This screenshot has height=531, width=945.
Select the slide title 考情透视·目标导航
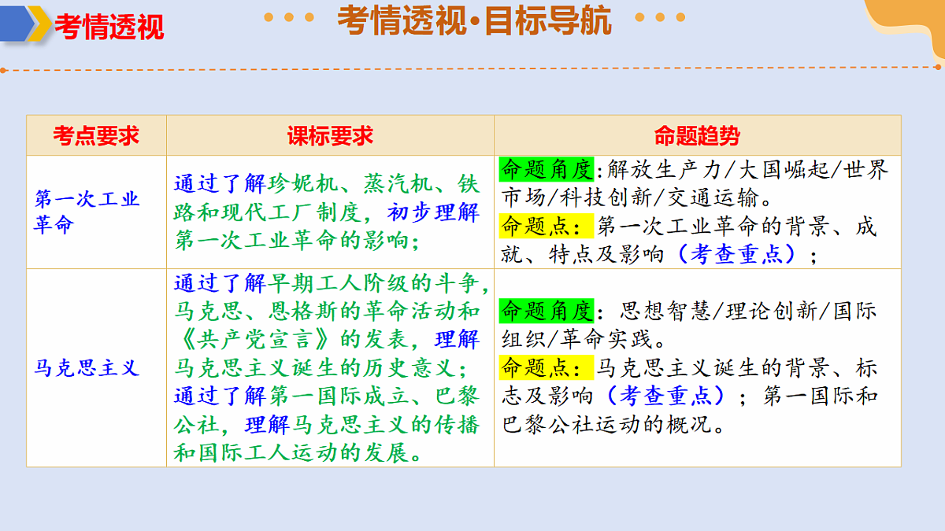(x=474, y=20)
